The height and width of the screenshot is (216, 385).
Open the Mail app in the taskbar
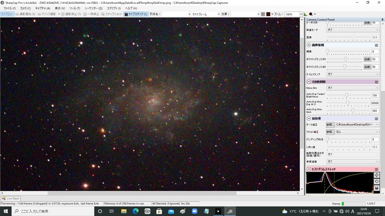coord(171,211)
